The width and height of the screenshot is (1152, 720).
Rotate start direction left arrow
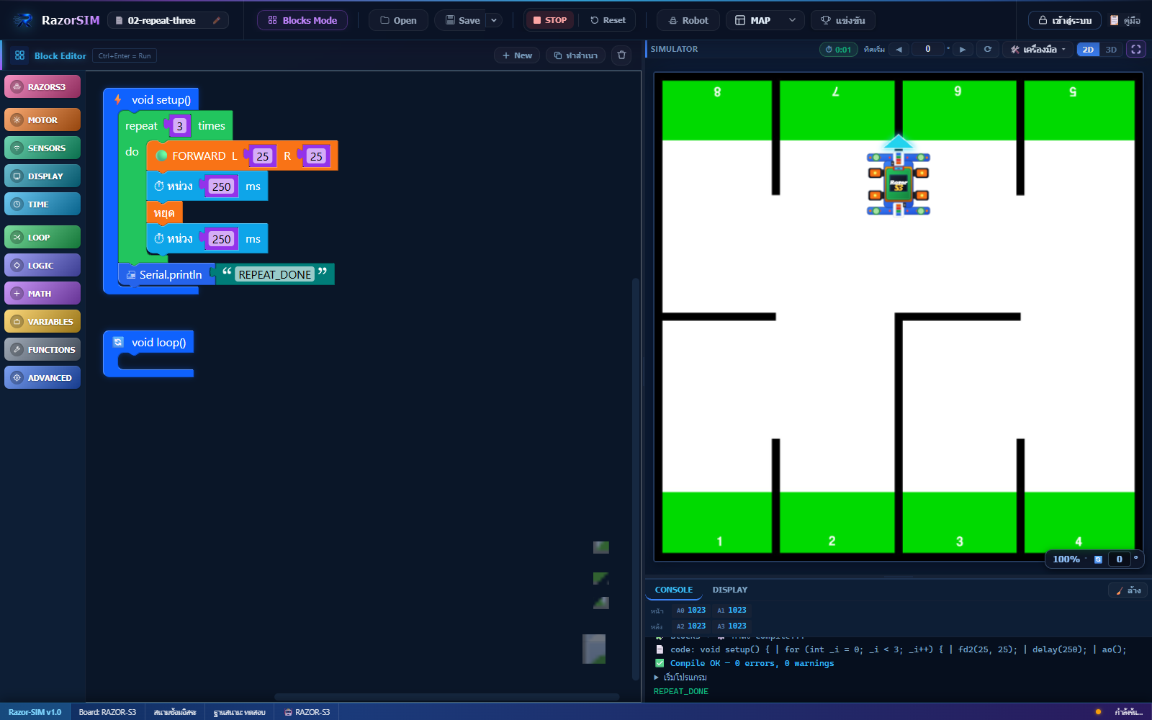point(899,50)
